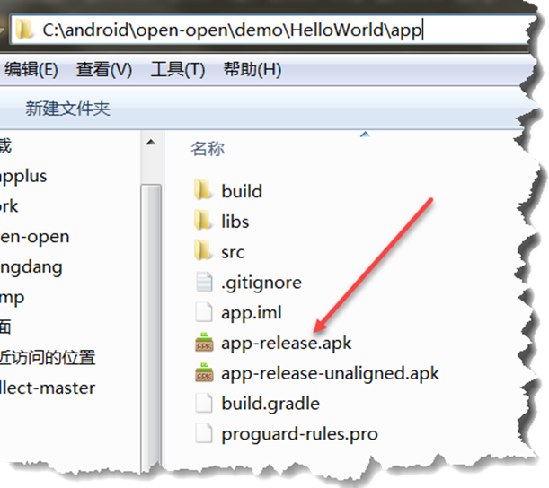The image size is (549, 488).
Task: Select the app.iml file name
Action: [251, 312]
